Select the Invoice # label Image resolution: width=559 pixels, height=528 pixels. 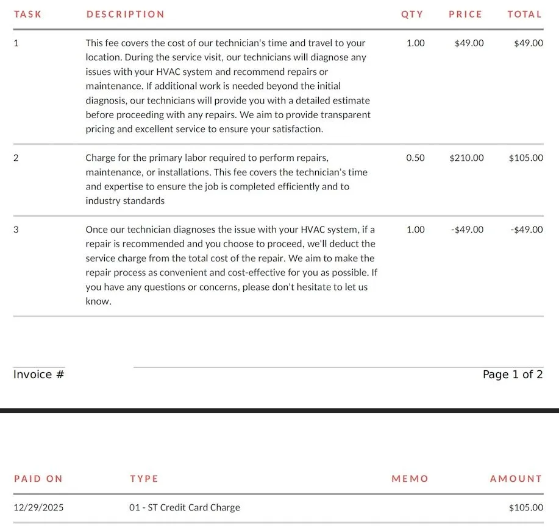[x=38, y=375]
